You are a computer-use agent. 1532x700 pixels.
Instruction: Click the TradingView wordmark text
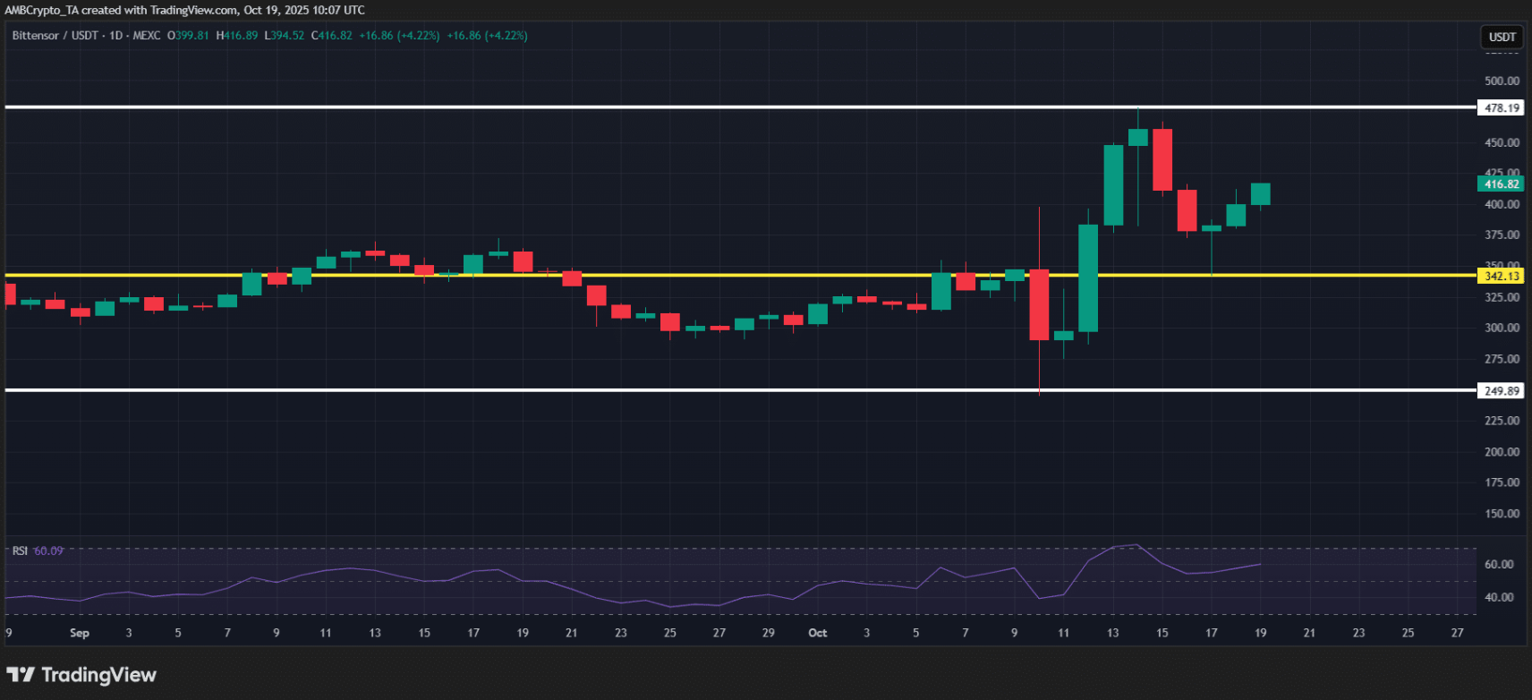click(98, 675)
